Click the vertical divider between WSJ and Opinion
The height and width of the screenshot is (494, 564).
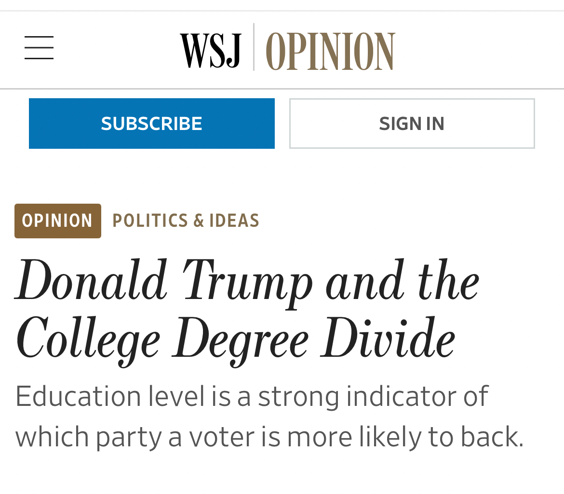[x=254, y=47]
